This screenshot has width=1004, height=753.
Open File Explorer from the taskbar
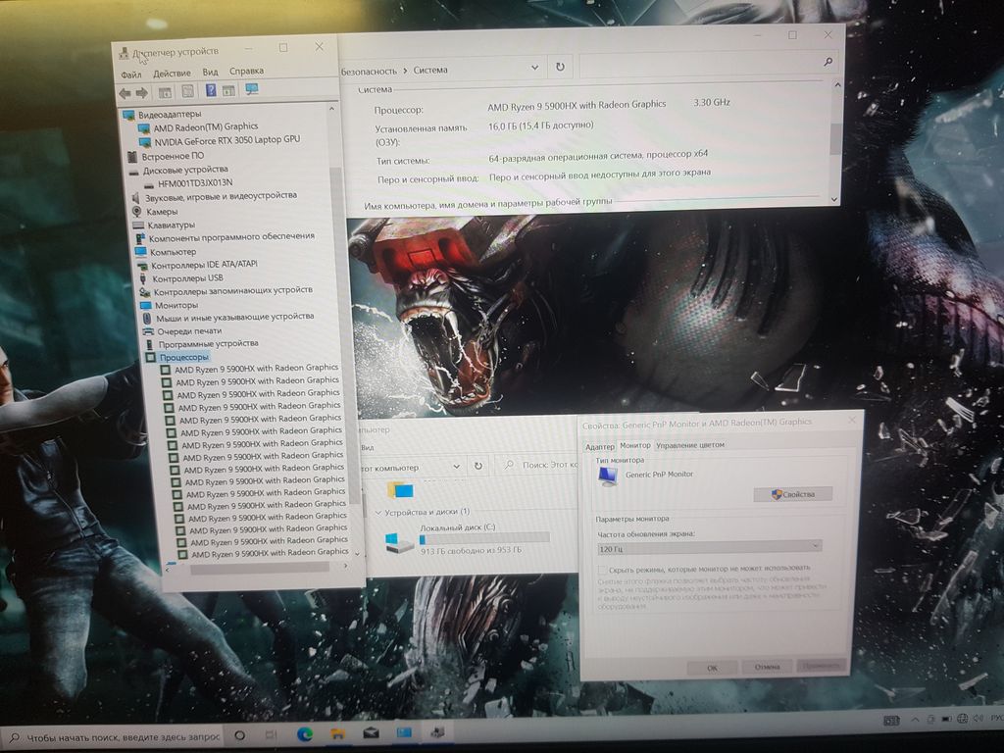337,733
